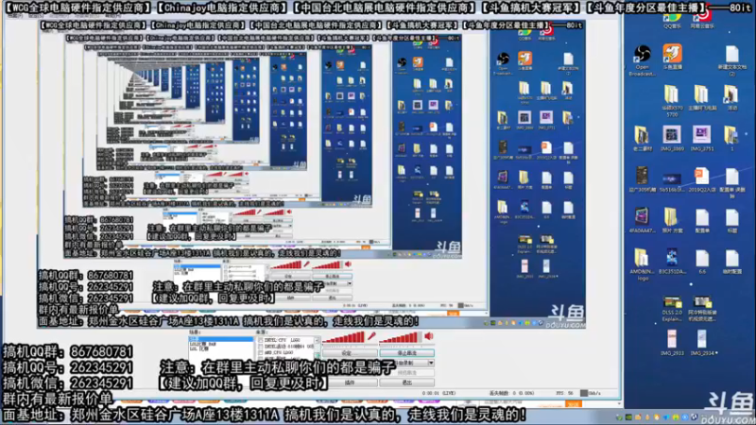
Task: Click the 停止串流 stop streaming button
Action: point(407,353)
